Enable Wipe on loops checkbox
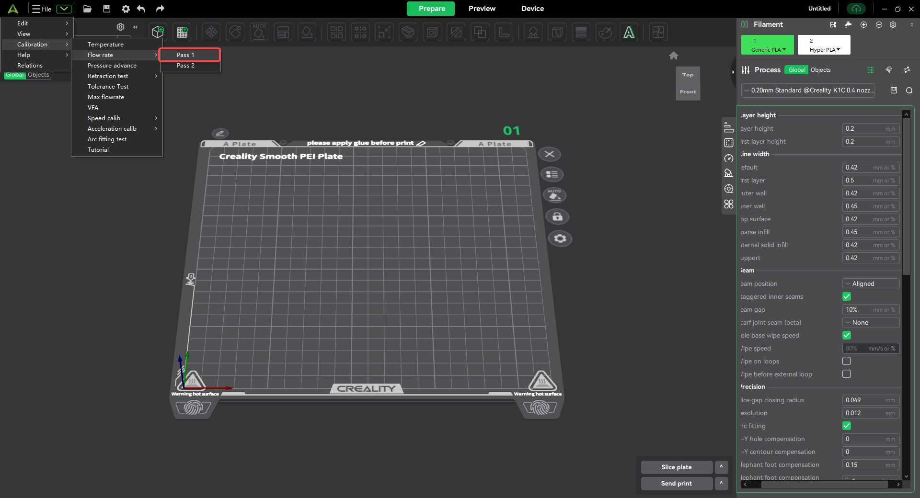This screenshot has width=920, height=498. 847,361
